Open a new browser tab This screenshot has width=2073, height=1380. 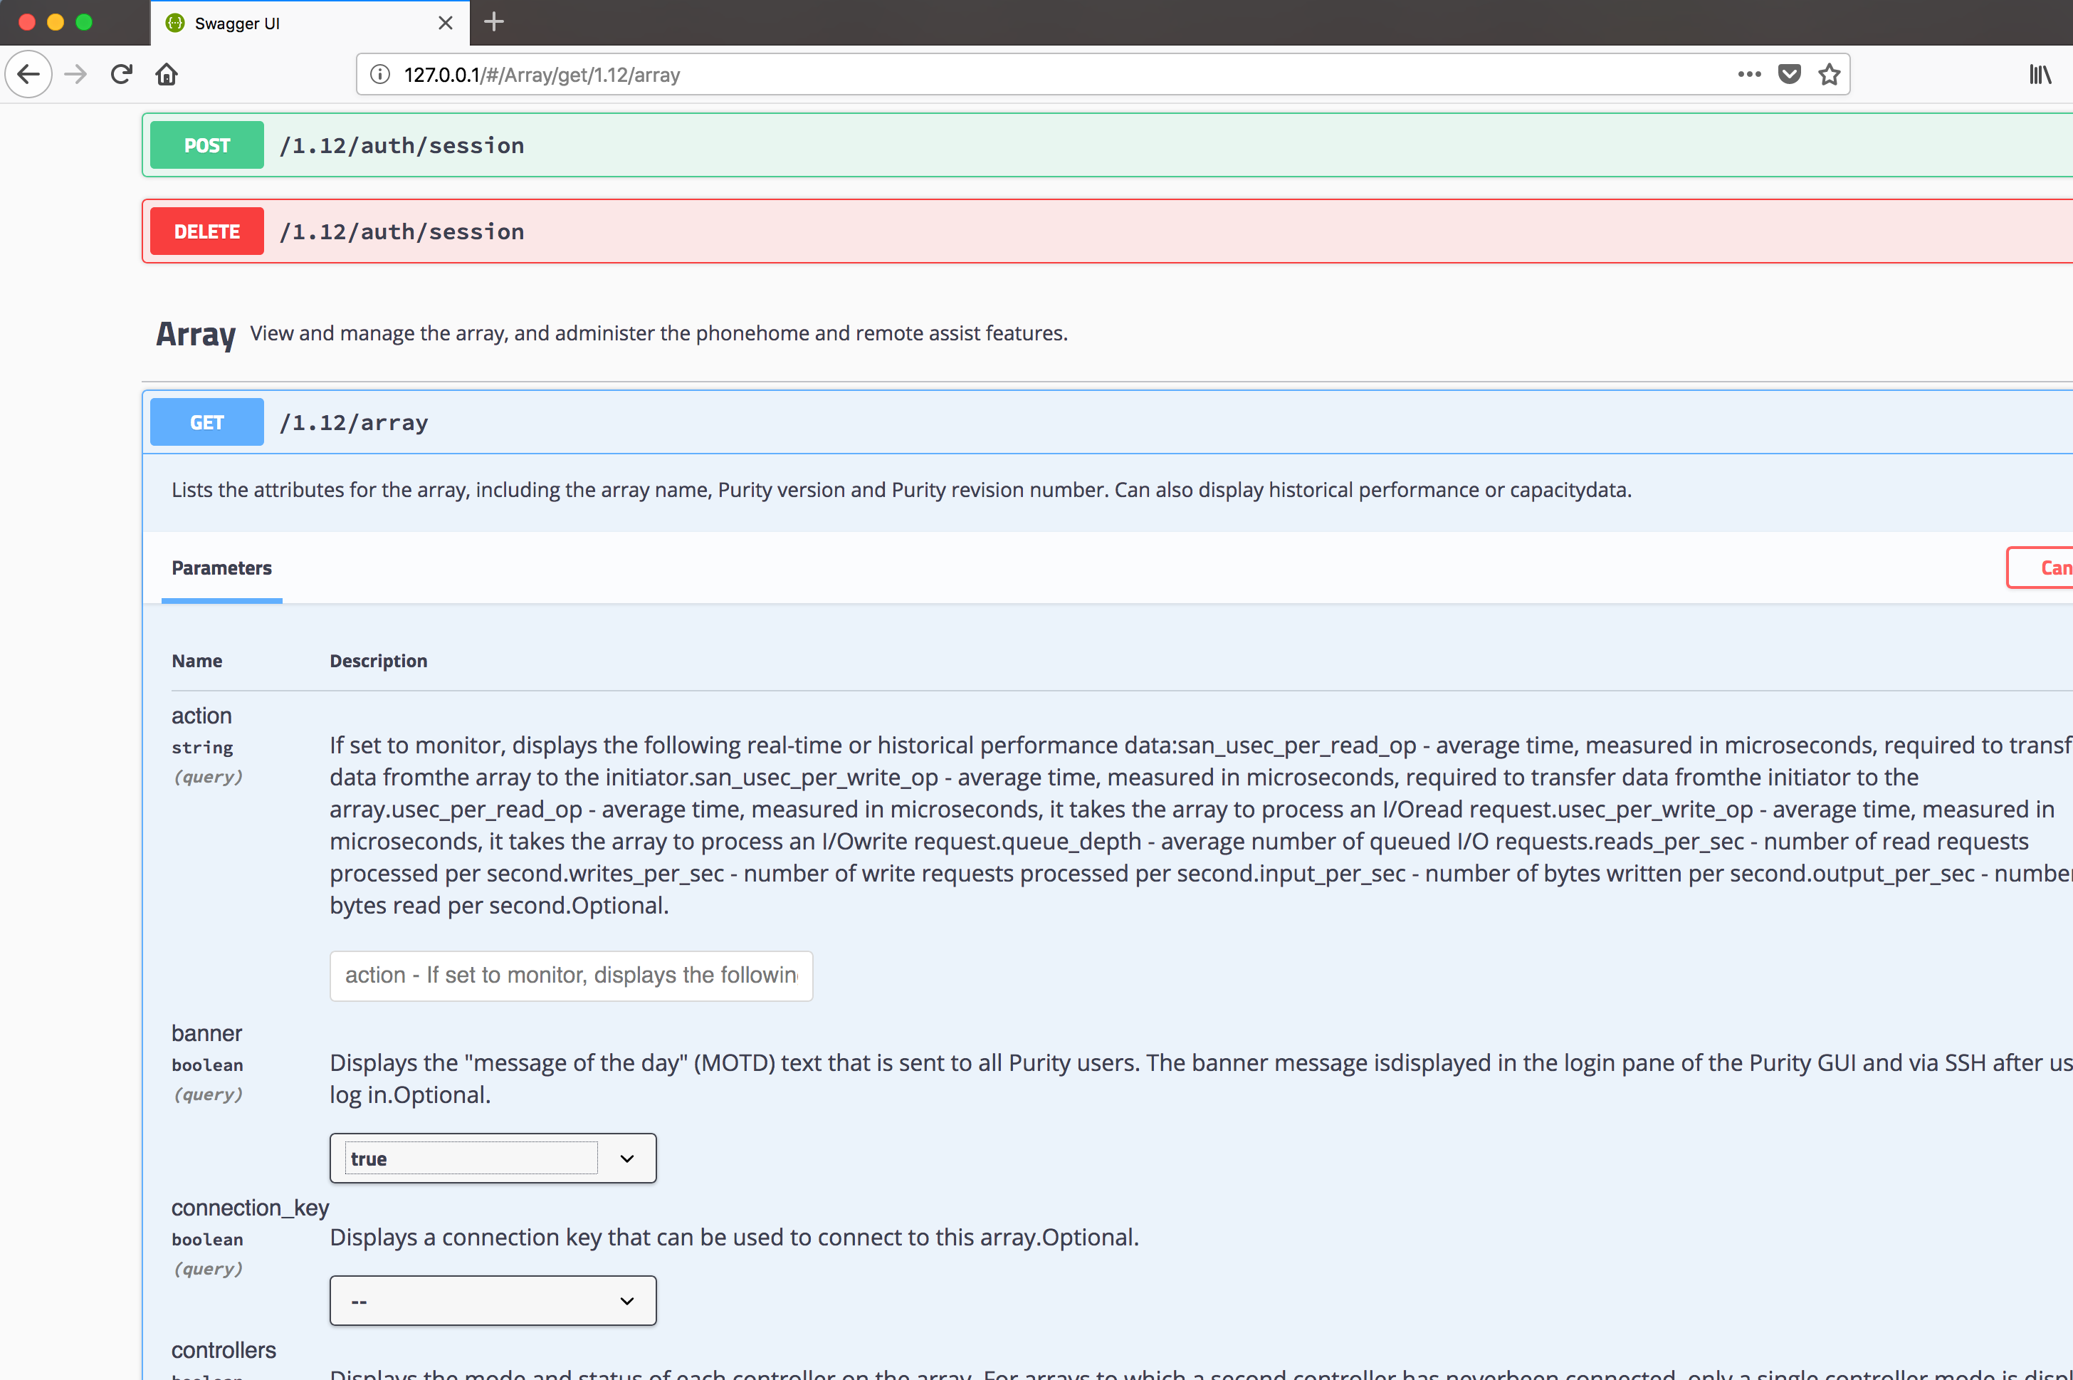pos(495,22)
